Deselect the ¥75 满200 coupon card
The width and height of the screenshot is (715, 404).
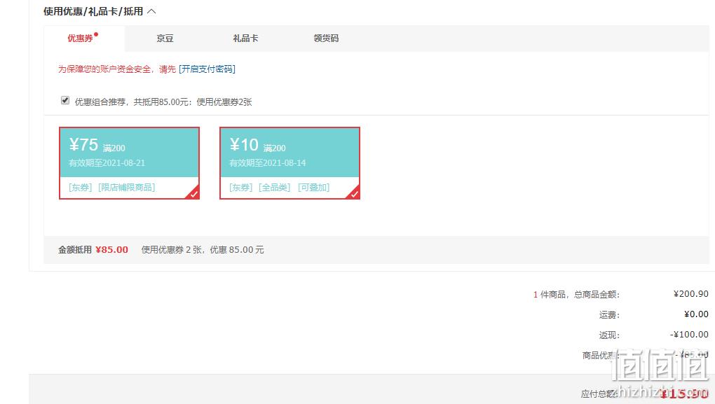130,163
